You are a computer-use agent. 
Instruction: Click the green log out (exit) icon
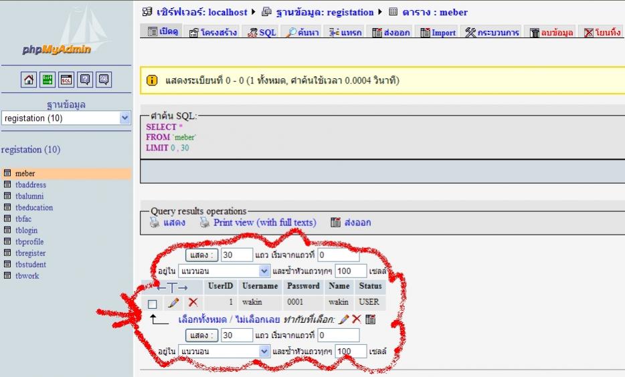48,80
